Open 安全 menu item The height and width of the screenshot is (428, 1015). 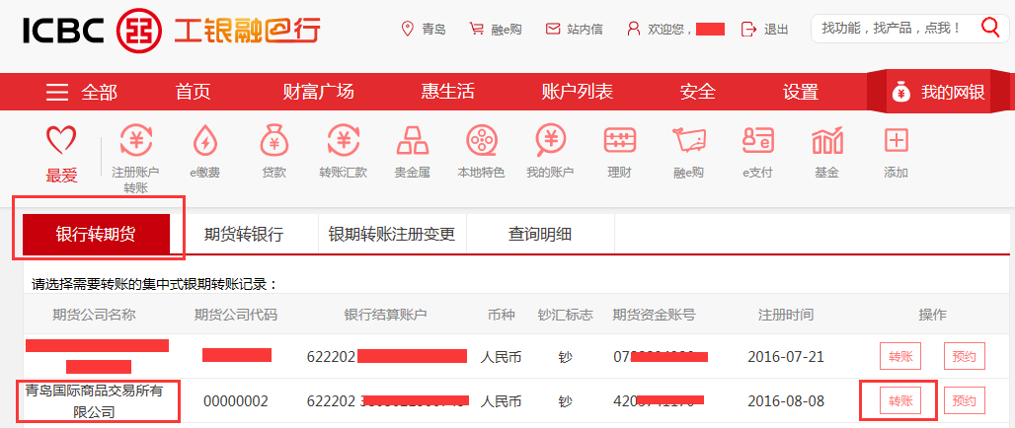697,92
